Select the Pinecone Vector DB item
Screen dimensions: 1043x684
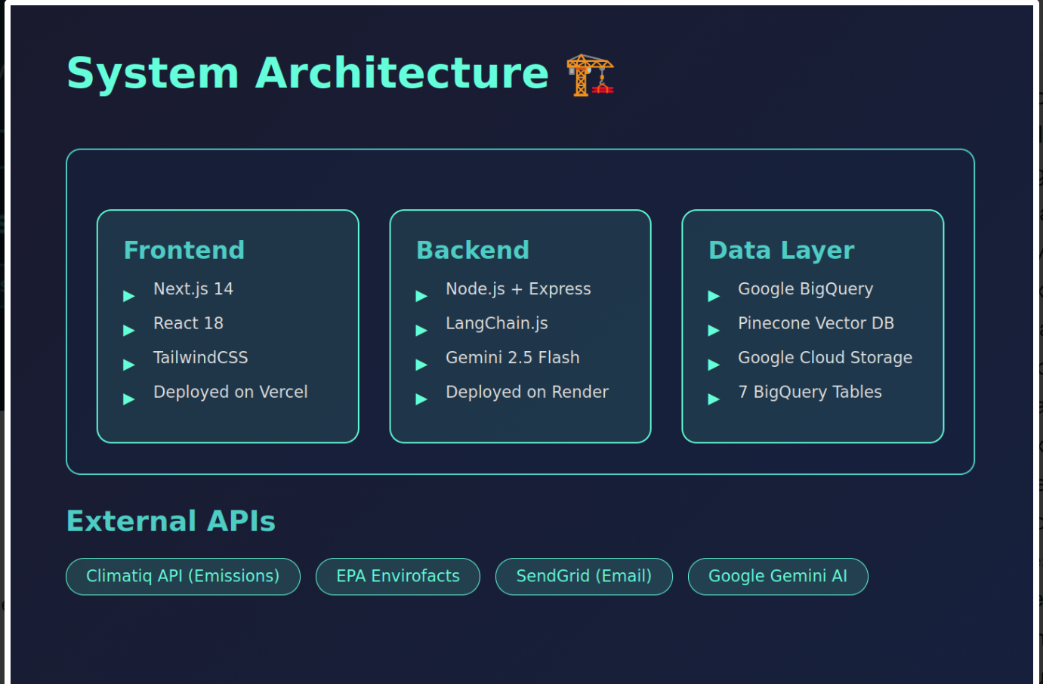point(816,323)
